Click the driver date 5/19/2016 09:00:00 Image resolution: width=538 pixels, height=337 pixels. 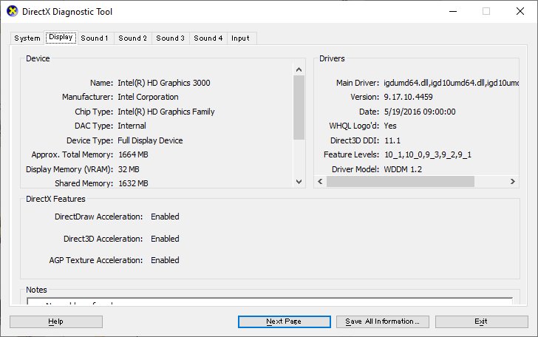pyautogui.click(x=420, y=112)
